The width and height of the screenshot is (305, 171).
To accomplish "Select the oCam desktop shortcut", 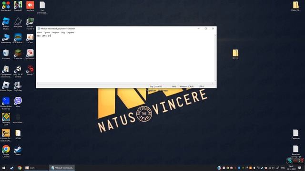I will 30,38.
